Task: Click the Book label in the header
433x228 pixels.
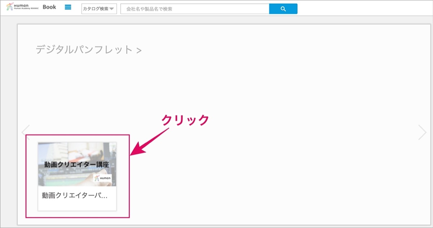Action: pos(49,7)
